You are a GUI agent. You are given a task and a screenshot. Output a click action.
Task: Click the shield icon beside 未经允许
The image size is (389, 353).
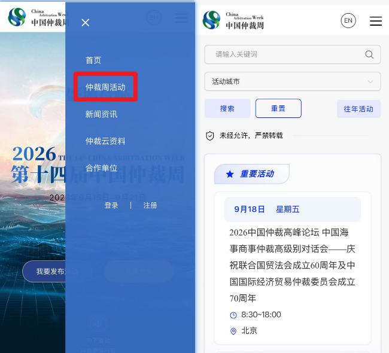tap(210, 136)
